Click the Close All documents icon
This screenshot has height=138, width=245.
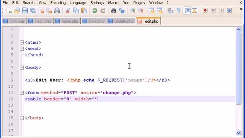click(49, 11)
